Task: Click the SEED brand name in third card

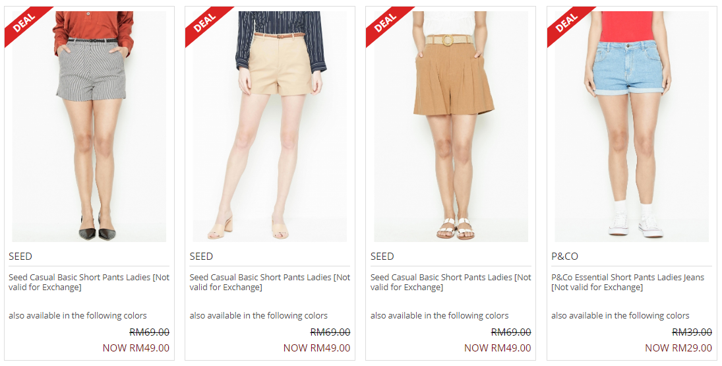Action: (382, 257)
